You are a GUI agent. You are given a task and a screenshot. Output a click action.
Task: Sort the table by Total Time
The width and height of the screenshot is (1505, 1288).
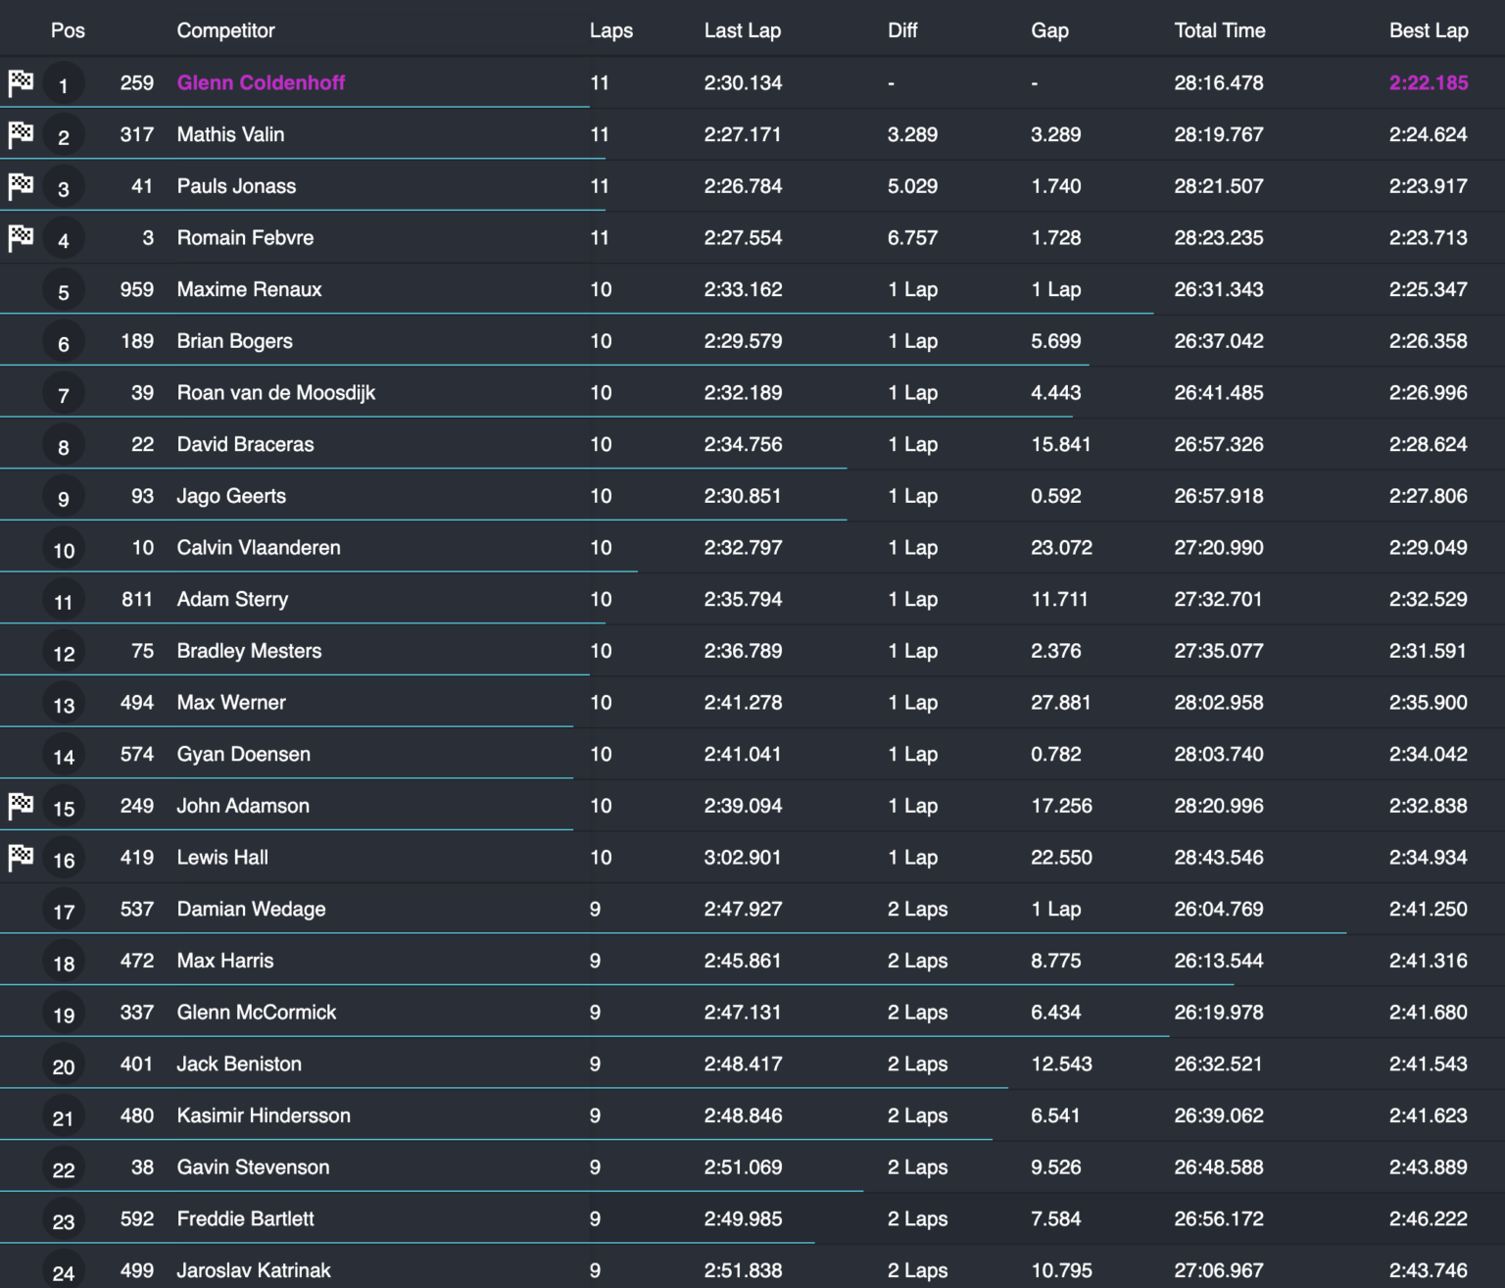click(1220, 30)
